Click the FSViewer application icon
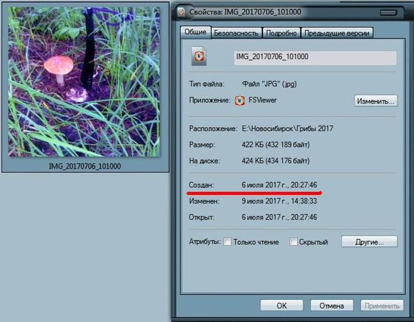414x322 pixels. 240,100
